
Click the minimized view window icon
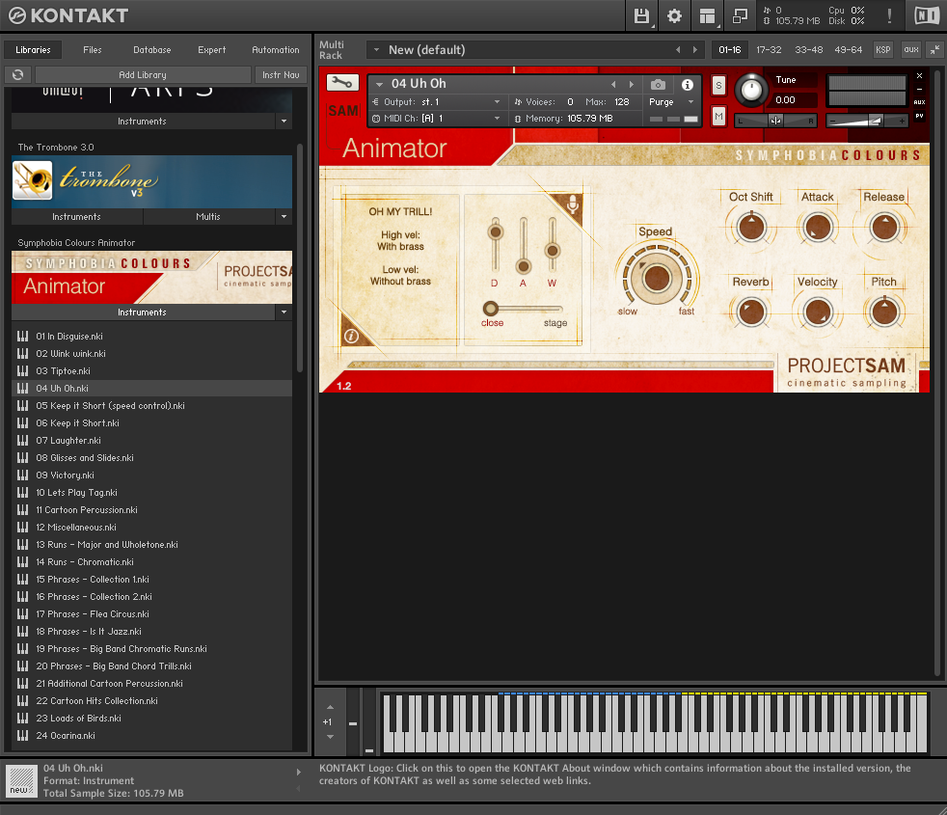point(740,15)
